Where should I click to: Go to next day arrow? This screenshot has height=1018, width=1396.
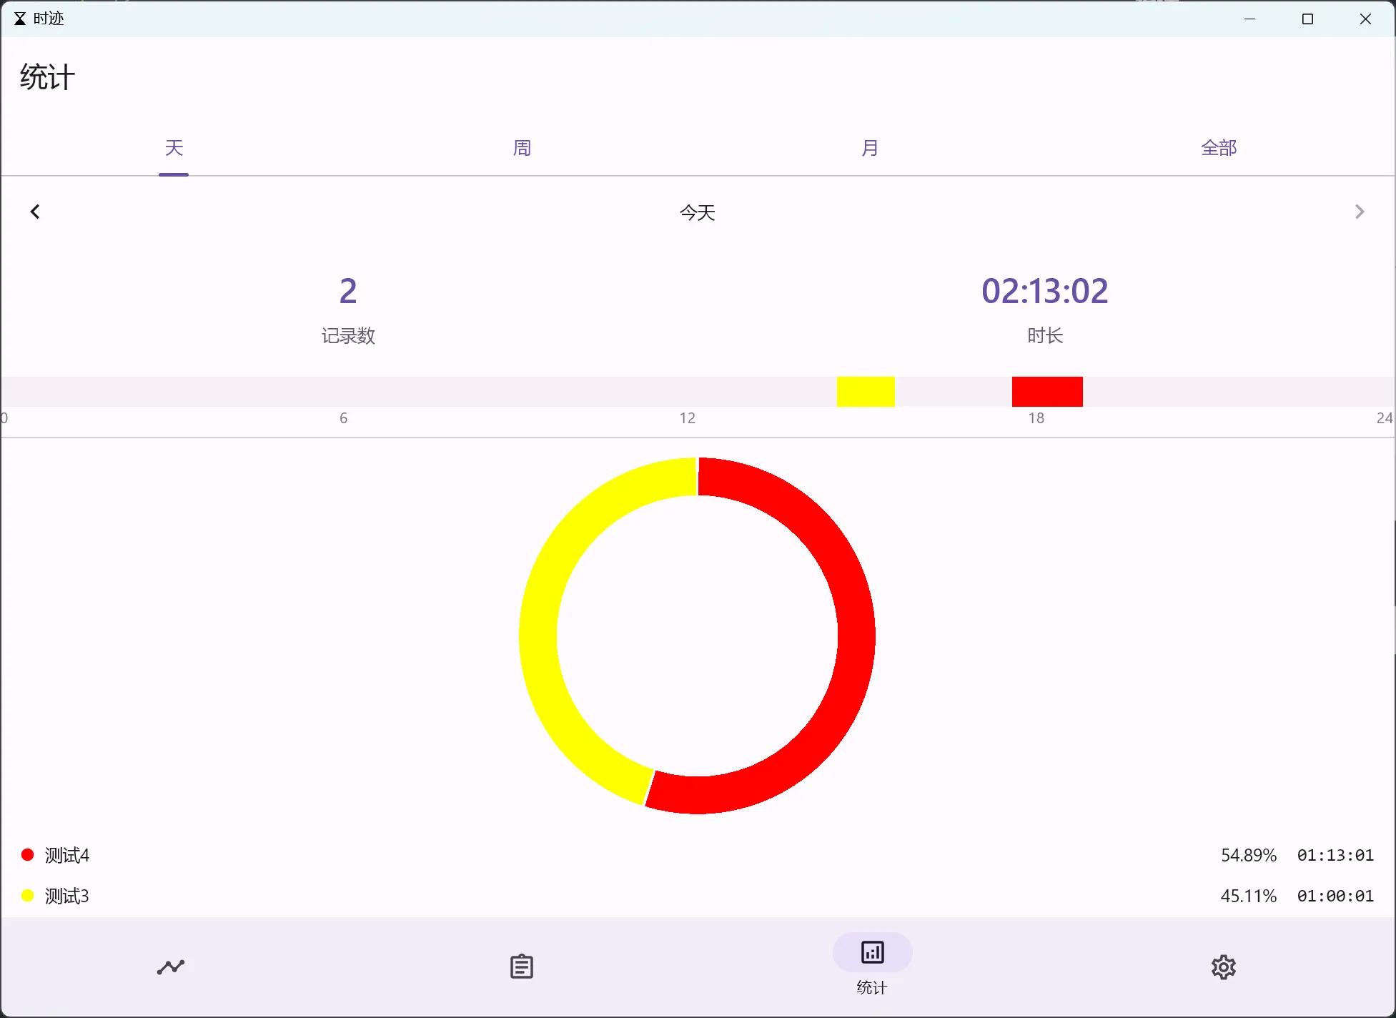click(1359, 212)
